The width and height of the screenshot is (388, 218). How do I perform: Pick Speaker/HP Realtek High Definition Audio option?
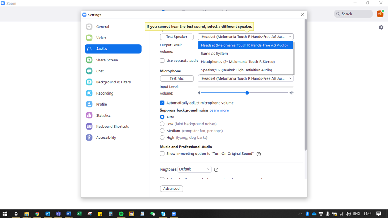245,70
